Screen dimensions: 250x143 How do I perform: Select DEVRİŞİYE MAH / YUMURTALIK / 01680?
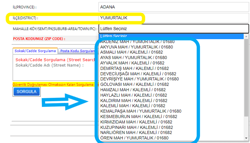coord(139,79)
